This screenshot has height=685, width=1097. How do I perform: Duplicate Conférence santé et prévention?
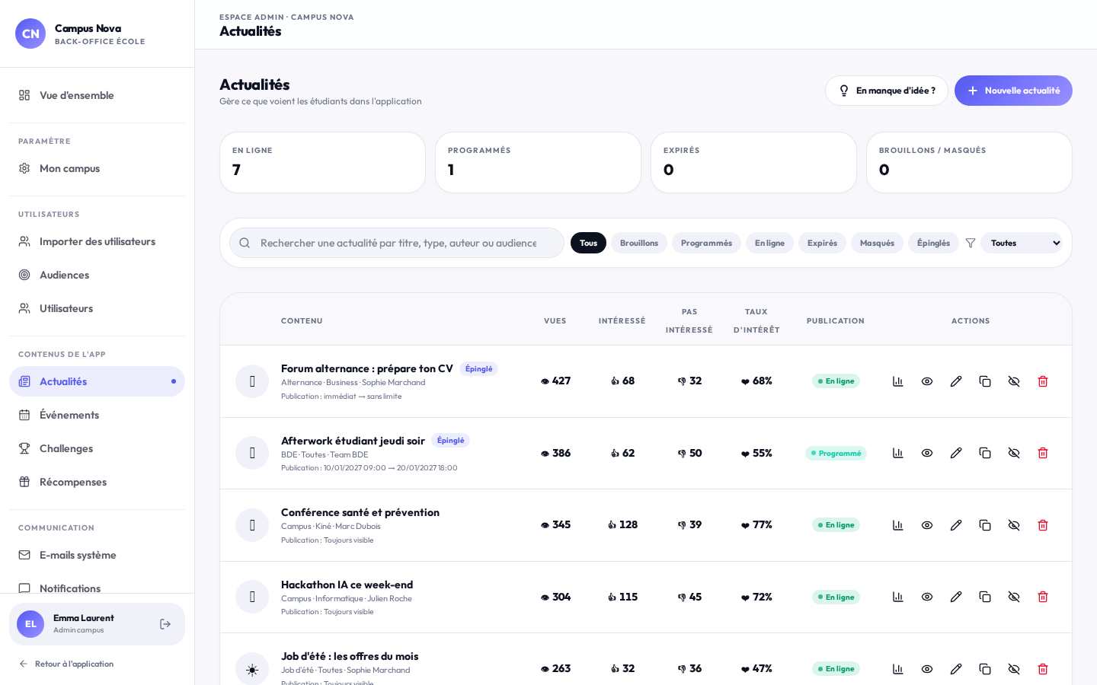coord(985,525)
